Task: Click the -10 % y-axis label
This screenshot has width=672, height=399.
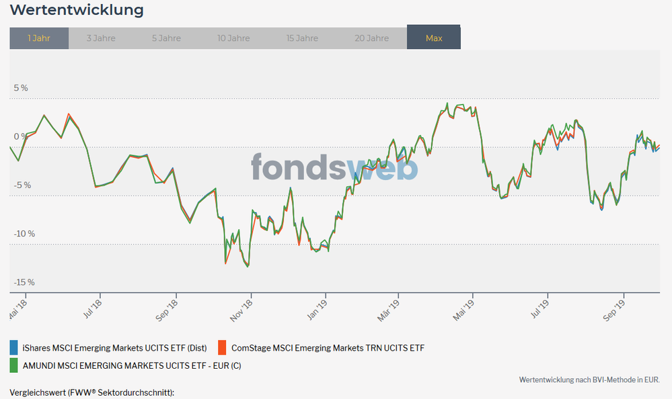Action: (24, 234)
